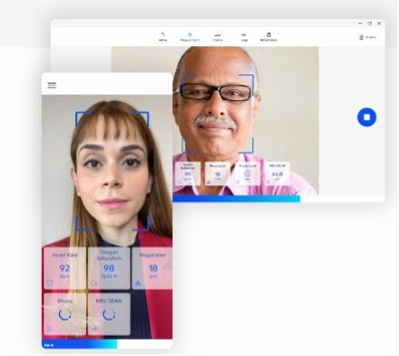Open the HRV-SDNN card on mobile view
Screen dimensions: 399x356
click(109, 314)
